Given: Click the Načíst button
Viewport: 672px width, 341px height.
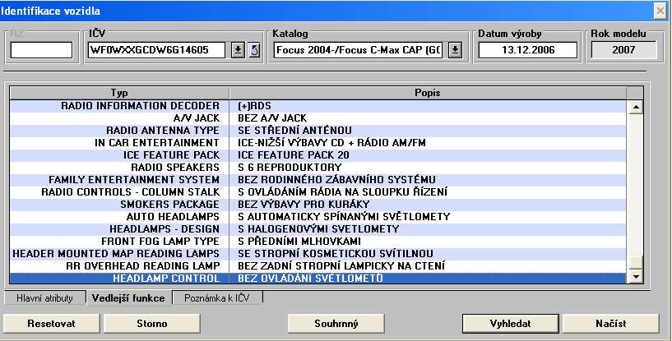Looking at the screenshot, I should pyautogui.click(x=610, y=323).
